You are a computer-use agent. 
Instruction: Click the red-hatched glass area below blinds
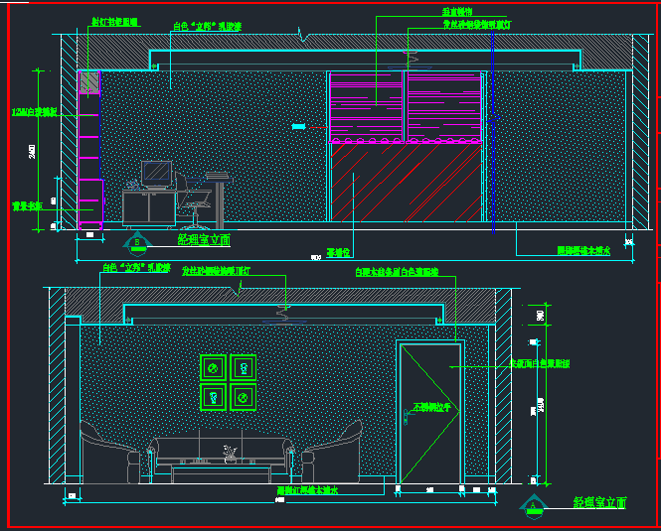click(x=406, y=183)
